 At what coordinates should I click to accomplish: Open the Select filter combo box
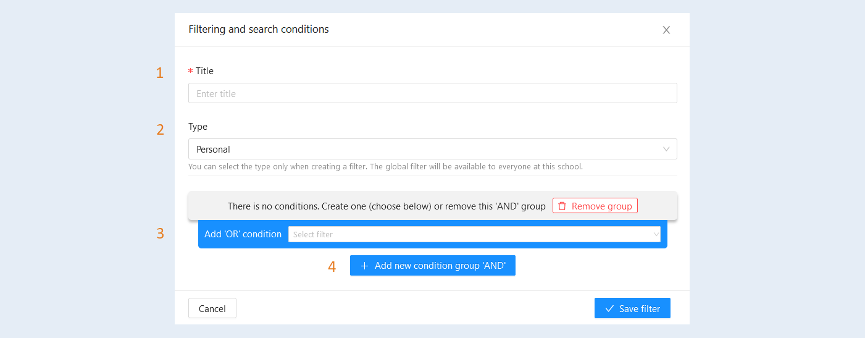click(474, 234)
